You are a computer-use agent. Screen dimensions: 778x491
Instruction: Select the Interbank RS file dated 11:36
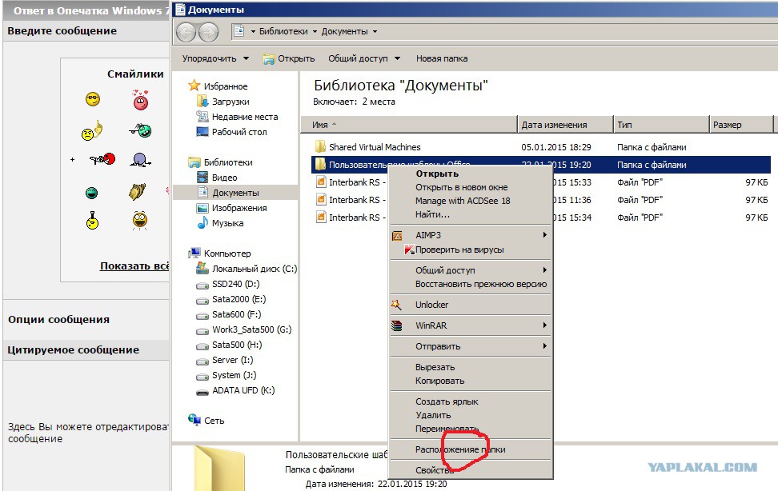[541, 200]
